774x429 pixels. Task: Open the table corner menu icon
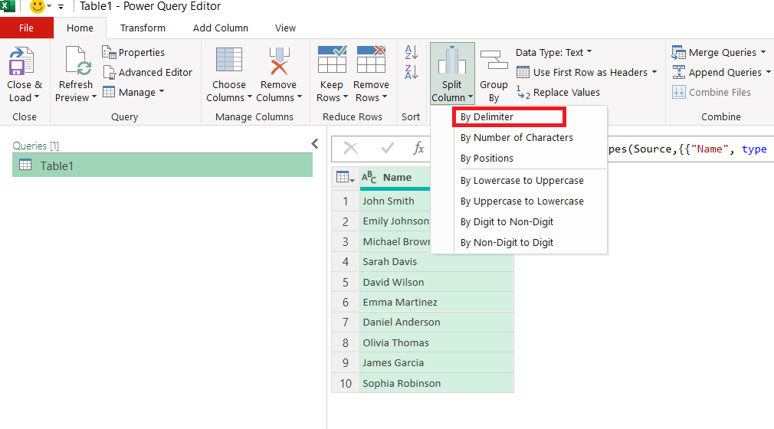[345, 177]
